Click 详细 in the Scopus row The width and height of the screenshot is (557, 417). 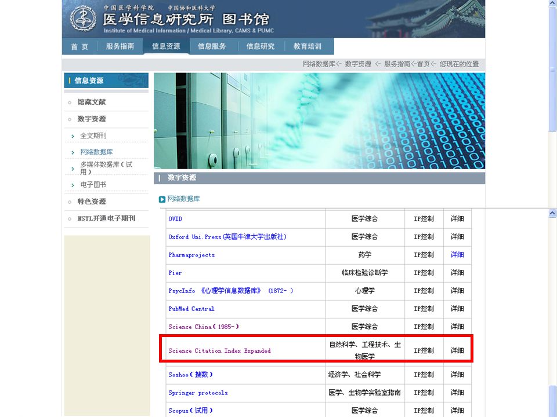click(x=457, y=411)
